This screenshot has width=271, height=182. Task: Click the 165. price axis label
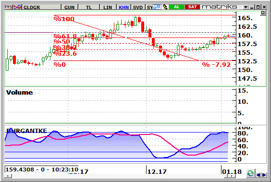click(x=245, y=18)
